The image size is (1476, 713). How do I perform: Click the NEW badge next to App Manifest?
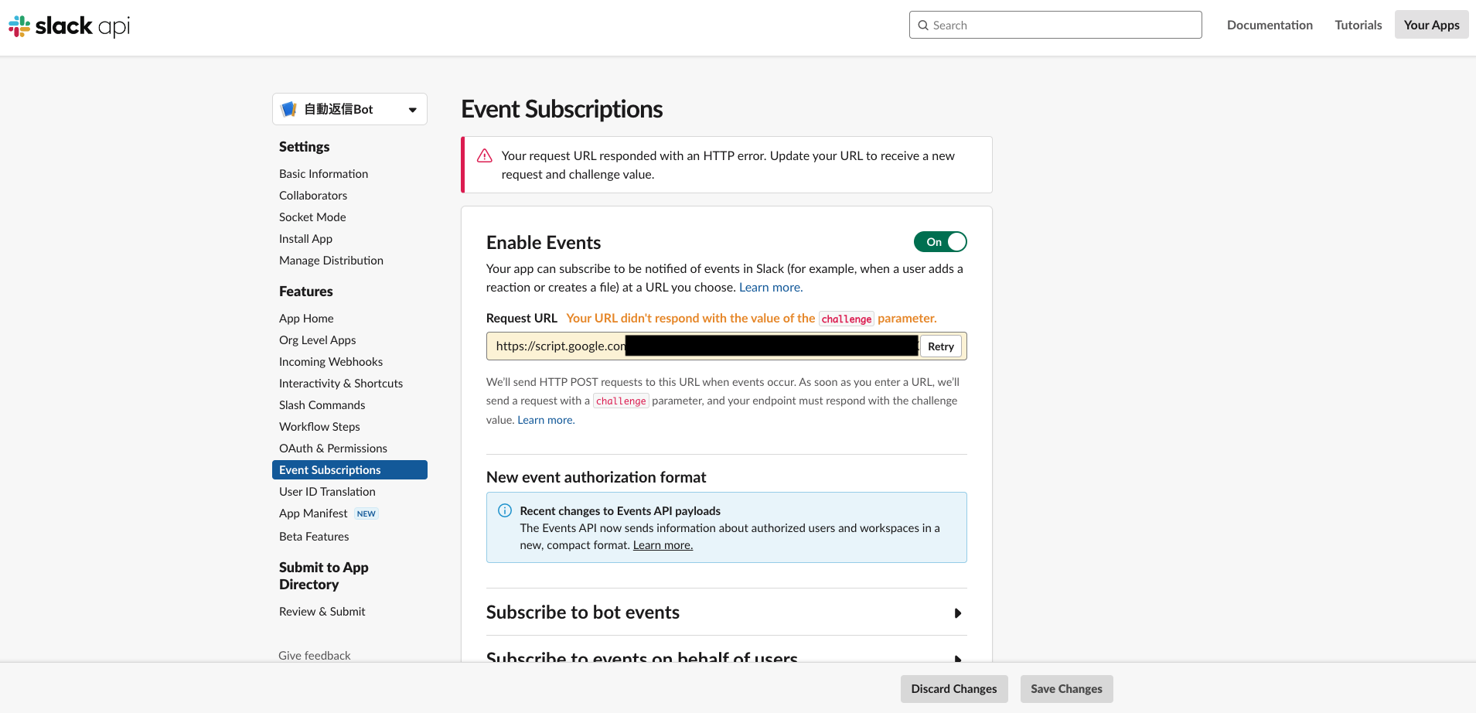pyautogui.click(x=366, y=513)
